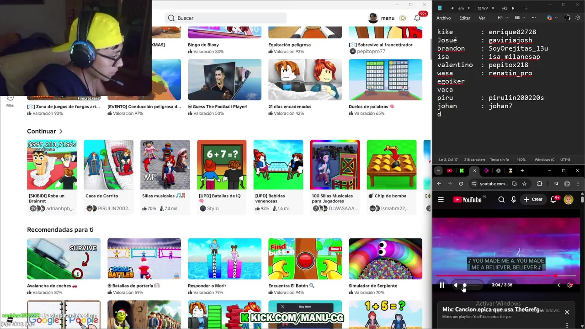Screen dimensions: 585x329
Task: Open Chrome extensions puzzle icon
Action: pos(540,184)
